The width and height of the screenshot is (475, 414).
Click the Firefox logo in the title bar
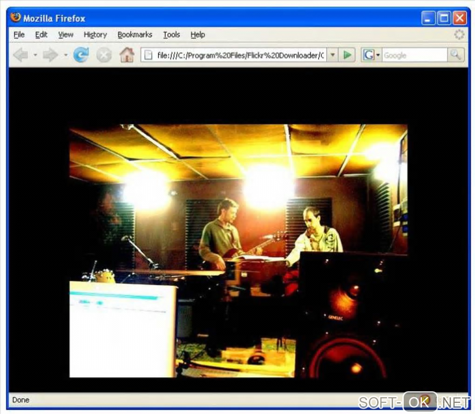tap(15, 18)
